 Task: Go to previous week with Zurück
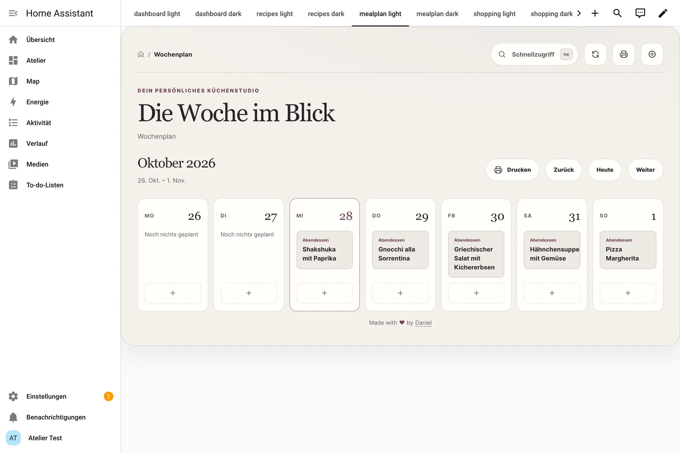564,170
